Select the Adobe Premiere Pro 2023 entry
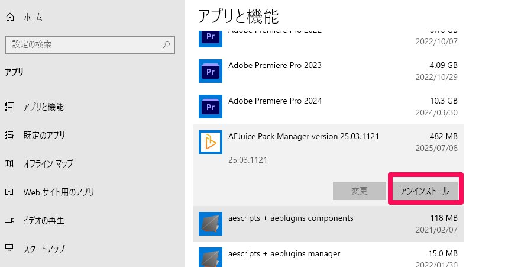The image size is (521, 267). pos(328,71)
